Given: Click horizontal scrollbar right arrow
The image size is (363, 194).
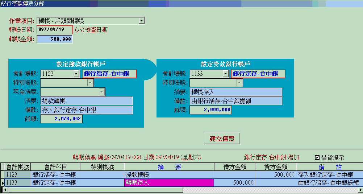Looking at the screenshot, I should point(361,190).
